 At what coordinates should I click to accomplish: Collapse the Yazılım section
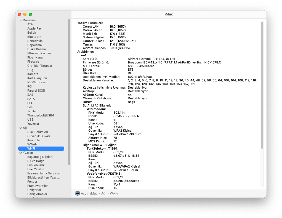tap(20, 153)
